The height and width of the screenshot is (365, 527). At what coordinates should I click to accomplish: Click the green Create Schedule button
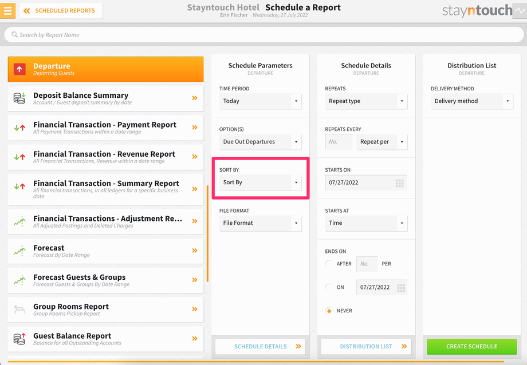(x=472, y=347)
